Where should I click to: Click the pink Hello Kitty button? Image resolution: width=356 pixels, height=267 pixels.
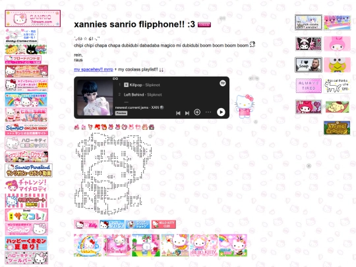(x=86, y=224)
